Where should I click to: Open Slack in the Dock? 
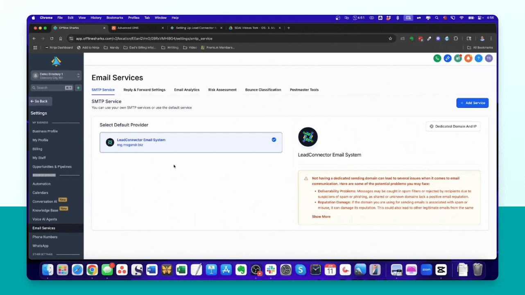click(271, 270)
